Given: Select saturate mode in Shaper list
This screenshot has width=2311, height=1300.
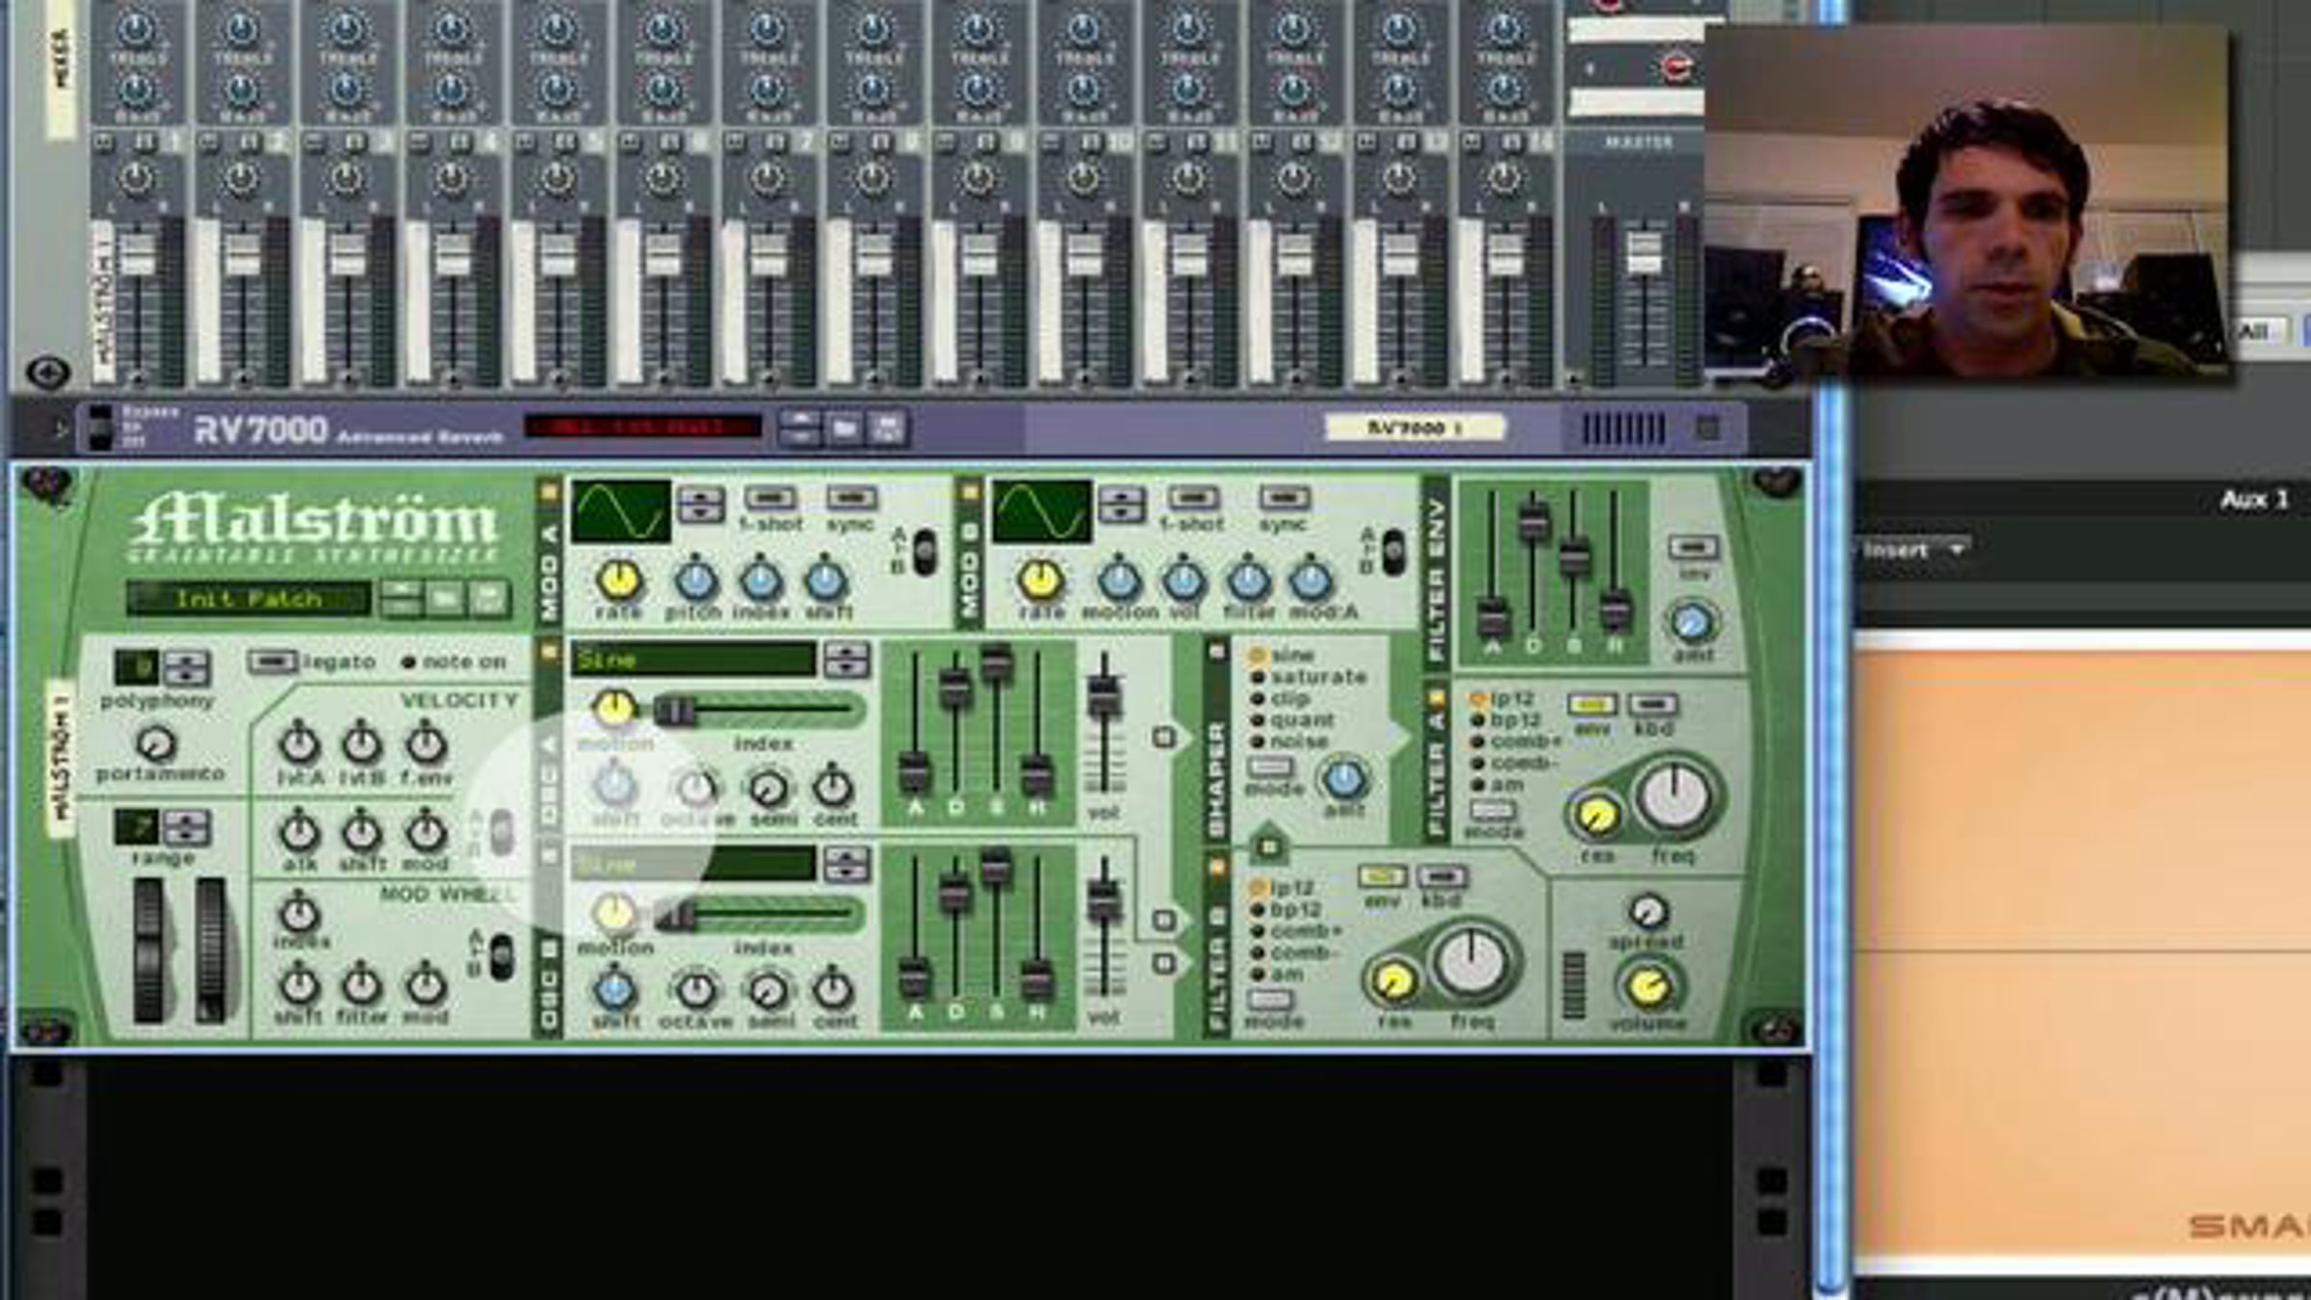Looking at the screenshot, I should coord(1311,677).
